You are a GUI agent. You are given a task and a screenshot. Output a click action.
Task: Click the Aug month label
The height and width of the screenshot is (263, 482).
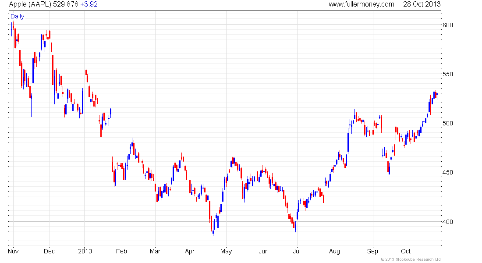(x=334, y=252)
